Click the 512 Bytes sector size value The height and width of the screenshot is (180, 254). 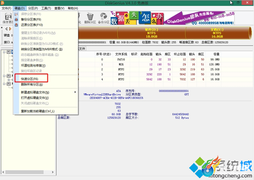coord(182,118)
